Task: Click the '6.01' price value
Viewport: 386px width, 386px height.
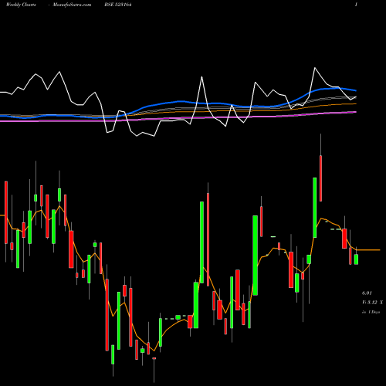Action: (367, 293)
